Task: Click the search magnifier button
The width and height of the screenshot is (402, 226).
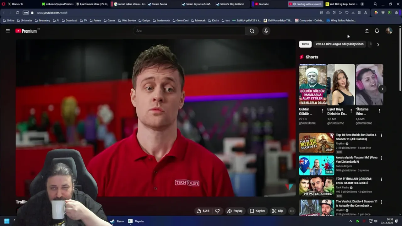Action: (x=252, y=31)
